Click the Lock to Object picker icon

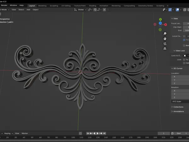tap(185, 56)
